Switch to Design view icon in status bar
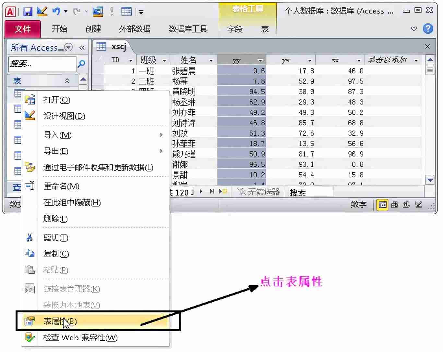 click(x=418, y=205)
